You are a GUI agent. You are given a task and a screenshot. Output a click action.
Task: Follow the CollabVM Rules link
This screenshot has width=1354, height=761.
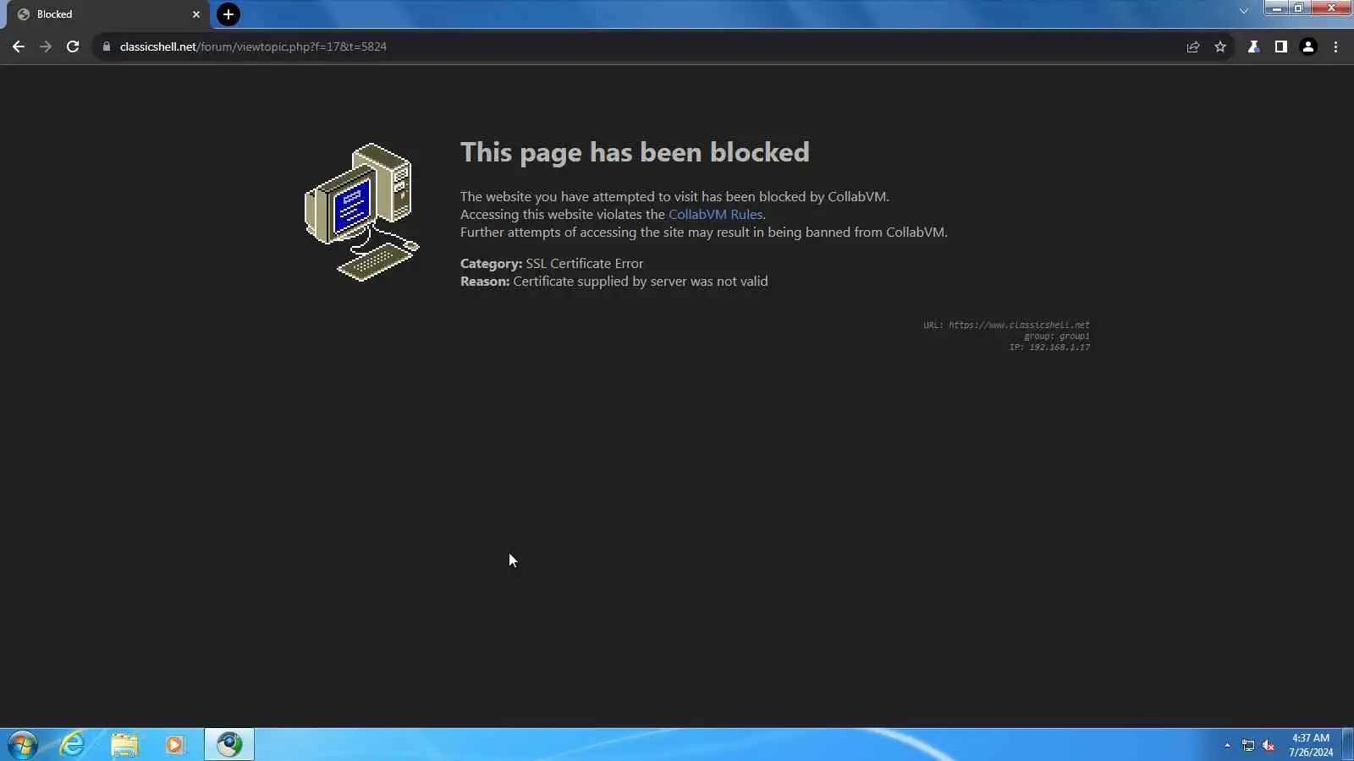tap(715, 215)
